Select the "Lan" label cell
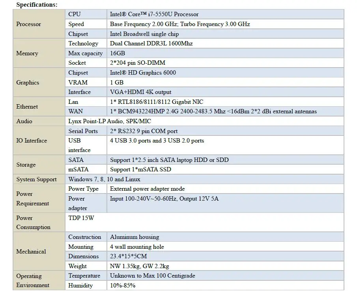Screen dimensions: 357x295 click(86, 101)
